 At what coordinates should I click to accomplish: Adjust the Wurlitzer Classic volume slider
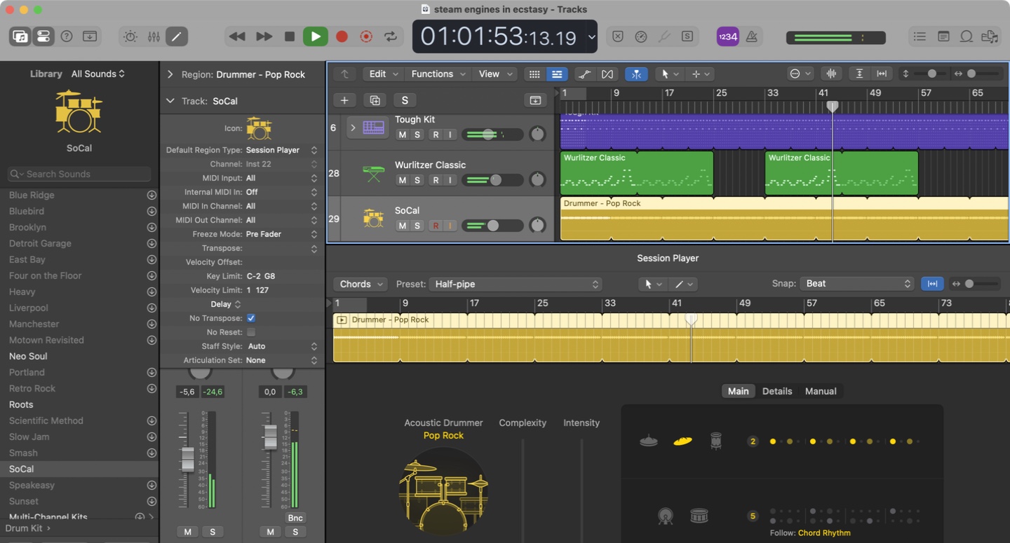point(494,180)
